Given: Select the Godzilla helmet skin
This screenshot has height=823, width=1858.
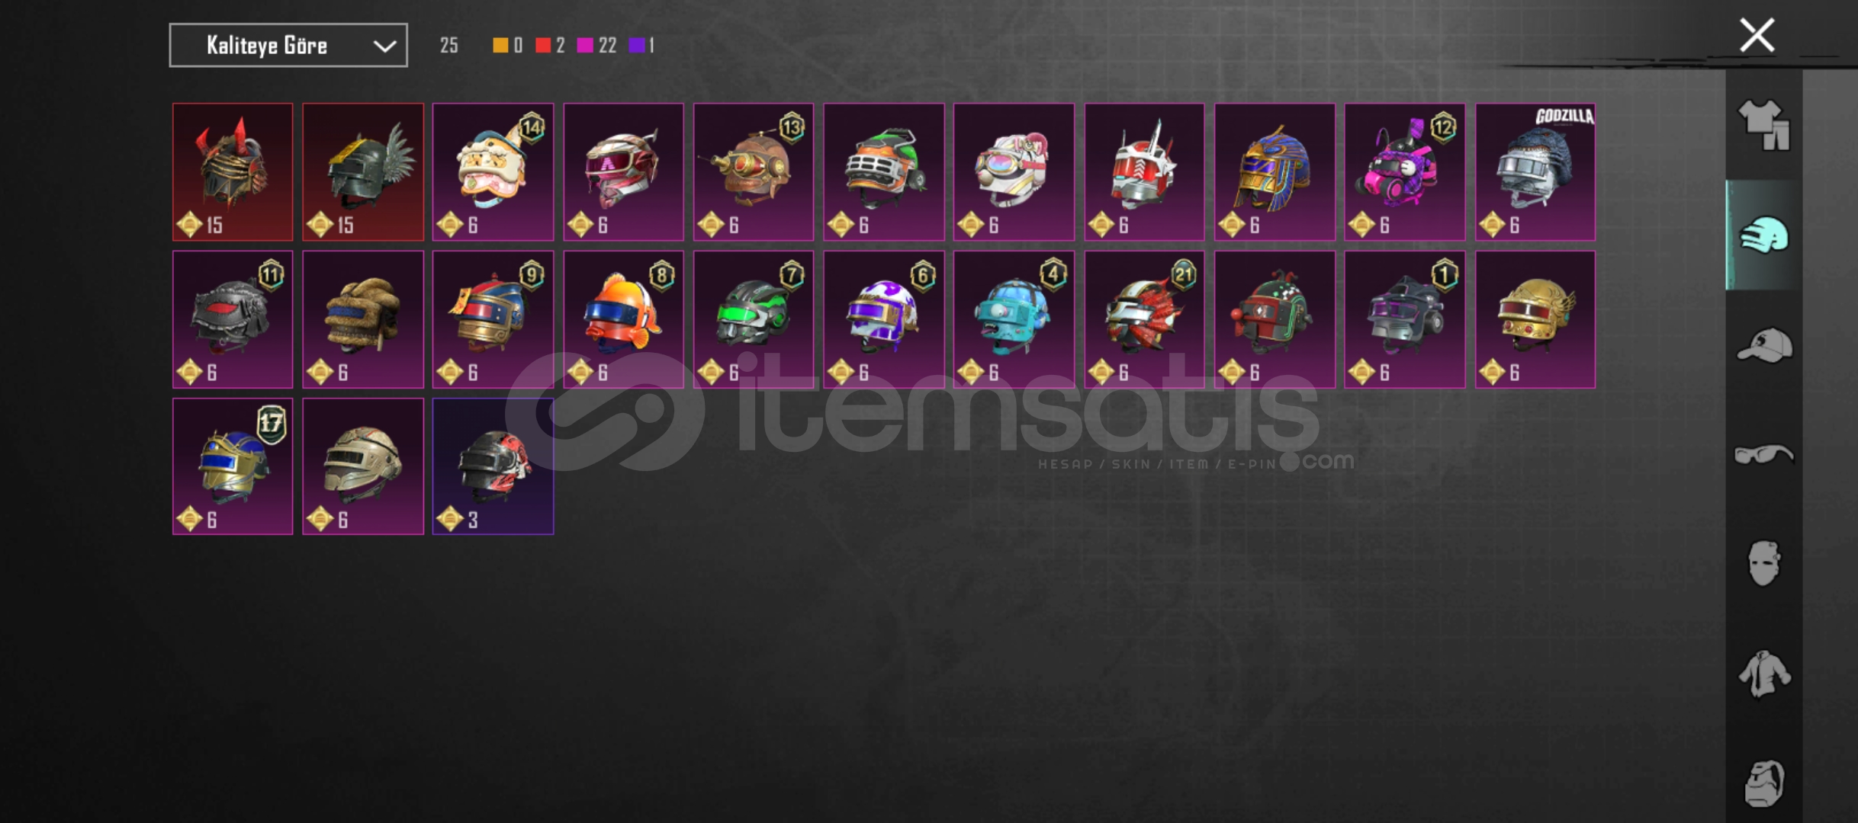Looking at the screenshot, I should (x=1535, y=172).
